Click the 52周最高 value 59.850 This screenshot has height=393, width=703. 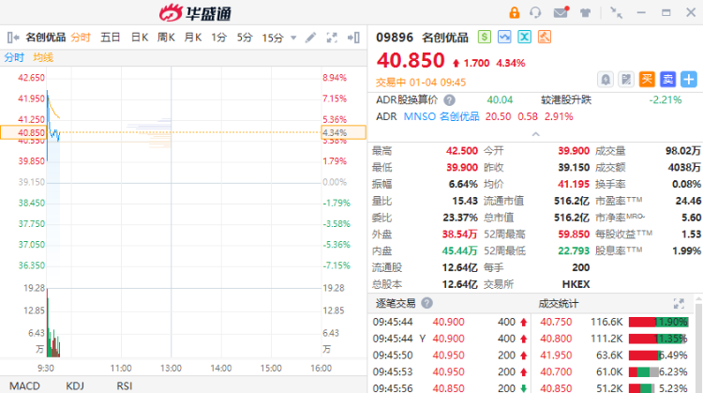point(574,234)
